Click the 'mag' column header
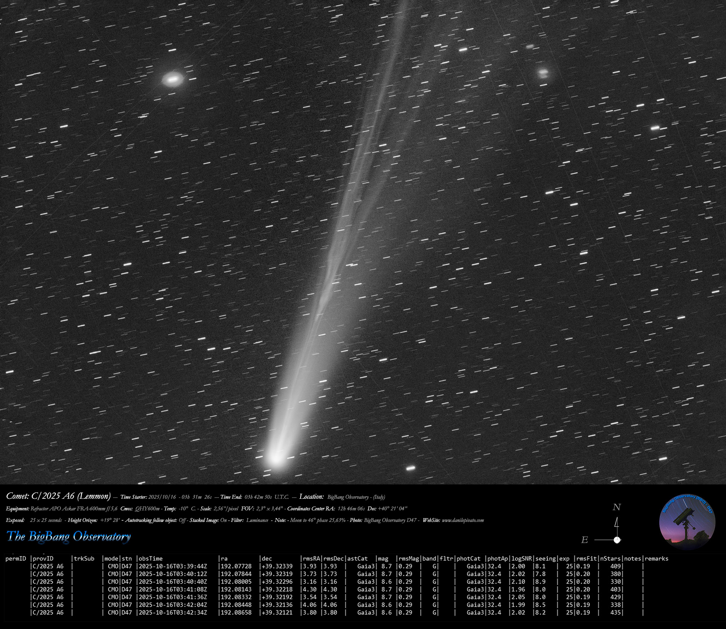Screen dimensions: 726x629 pyautogui.click(x=383, y=559)
